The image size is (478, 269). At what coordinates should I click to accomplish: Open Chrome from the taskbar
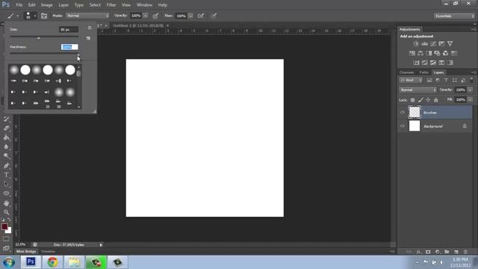(x=52, y=262)
